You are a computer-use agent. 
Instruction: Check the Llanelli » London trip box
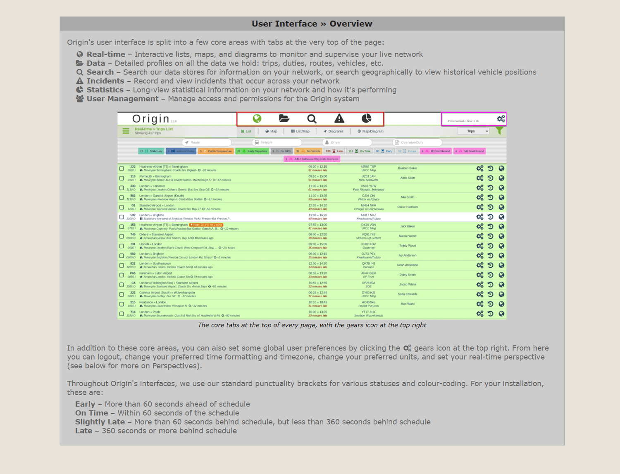[x=122, y=246]
